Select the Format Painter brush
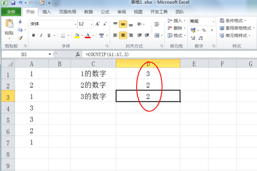 (x=20, y=38)
